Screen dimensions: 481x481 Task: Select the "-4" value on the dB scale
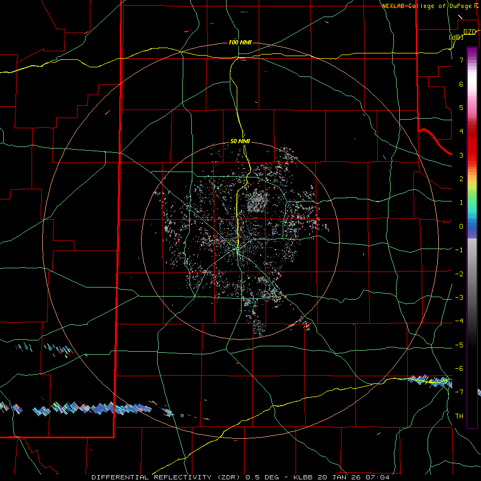point(459,321)
